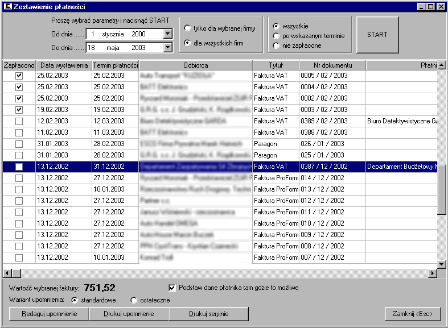Click the scroll-up arrow of the vertical scrollbar

coord(441,65)
